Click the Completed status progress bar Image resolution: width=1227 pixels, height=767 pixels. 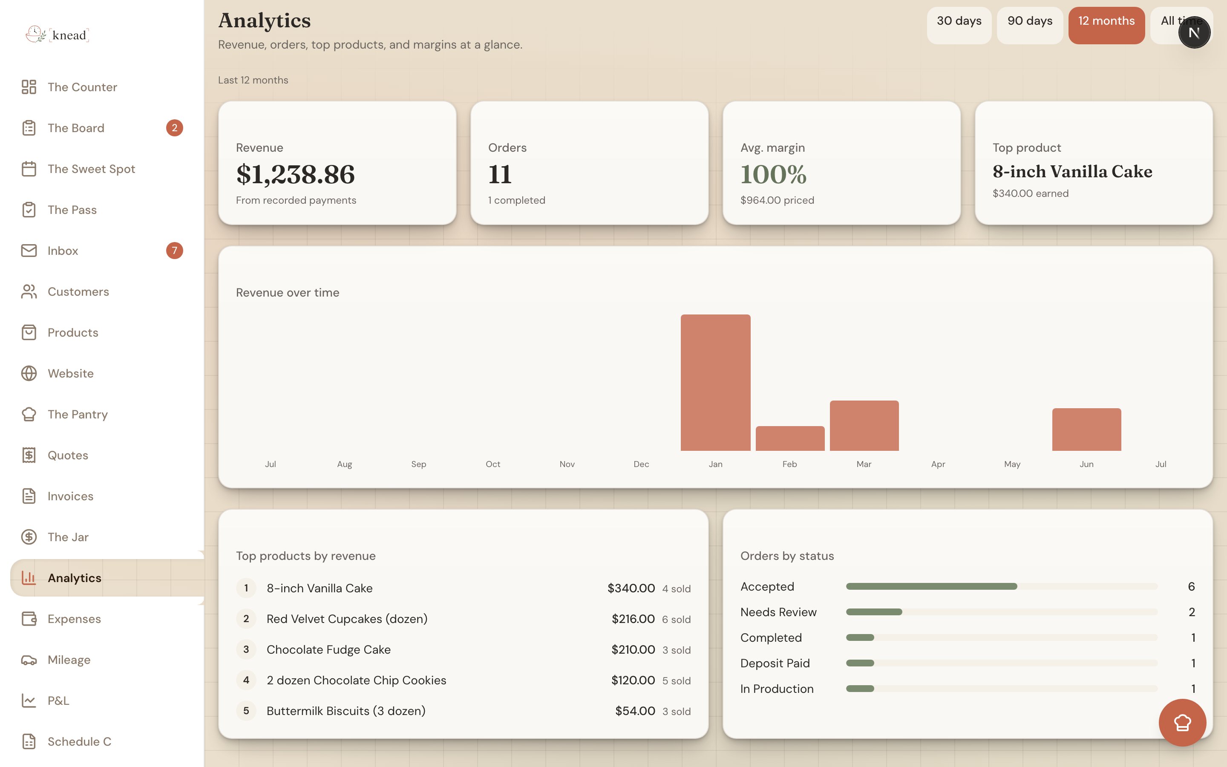click(x=1001, y=637)
